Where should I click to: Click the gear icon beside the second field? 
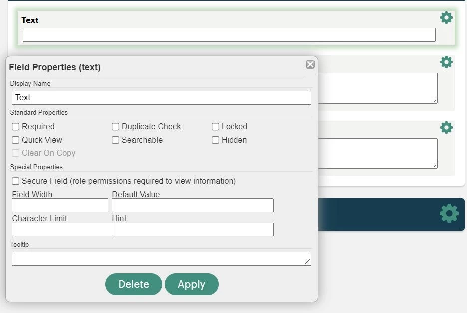pyautogui.click(x=446, y=62)
